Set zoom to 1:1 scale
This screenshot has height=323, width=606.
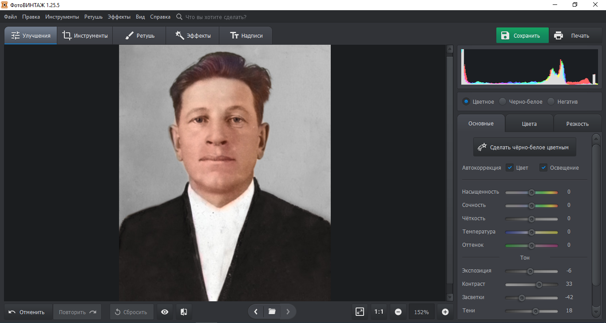(x=379, y=312)
